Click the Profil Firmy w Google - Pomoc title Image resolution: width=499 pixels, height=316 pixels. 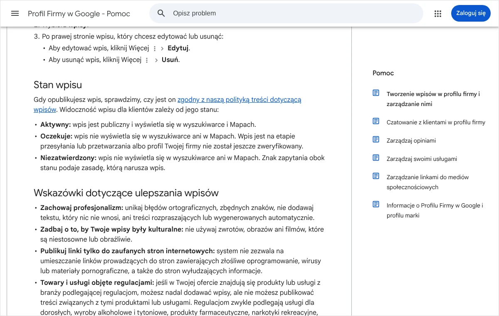click(x=79, y=14)
